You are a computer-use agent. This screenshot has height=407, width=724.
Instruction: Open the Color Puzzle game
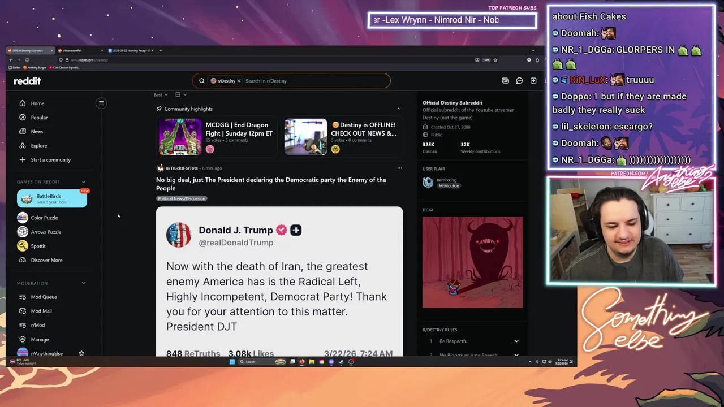38,218
